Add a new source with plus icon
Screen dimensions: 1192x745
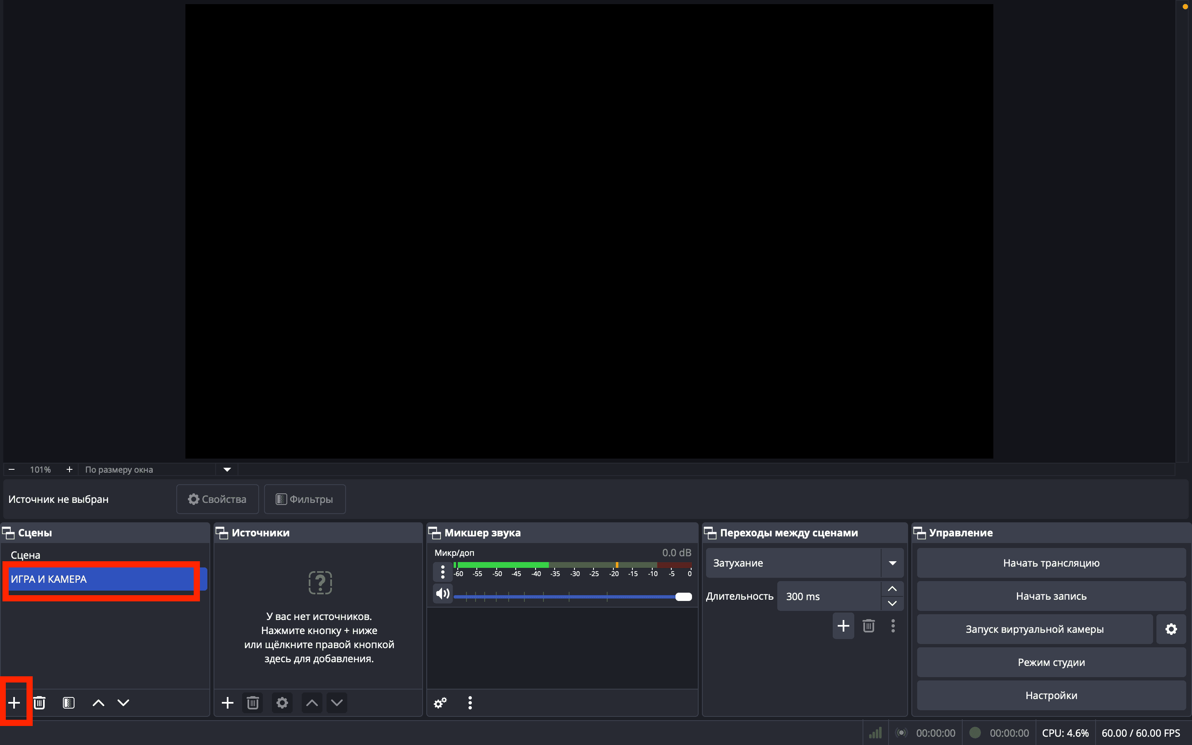coord(228,703)
